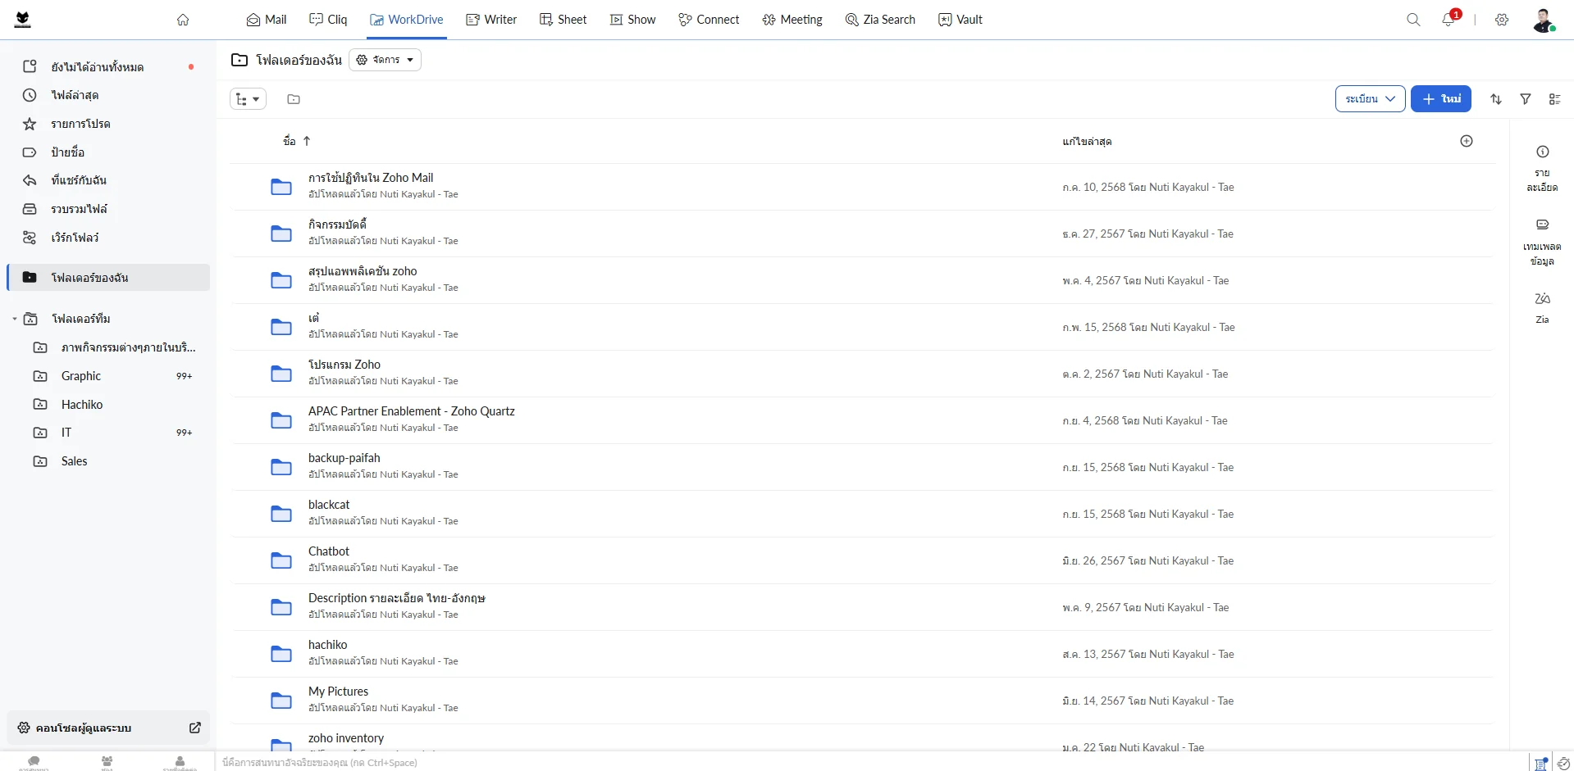This screenshot has height=771, width=1574.
Task: Click the filter funnel icon
Action: (1525, 99)
